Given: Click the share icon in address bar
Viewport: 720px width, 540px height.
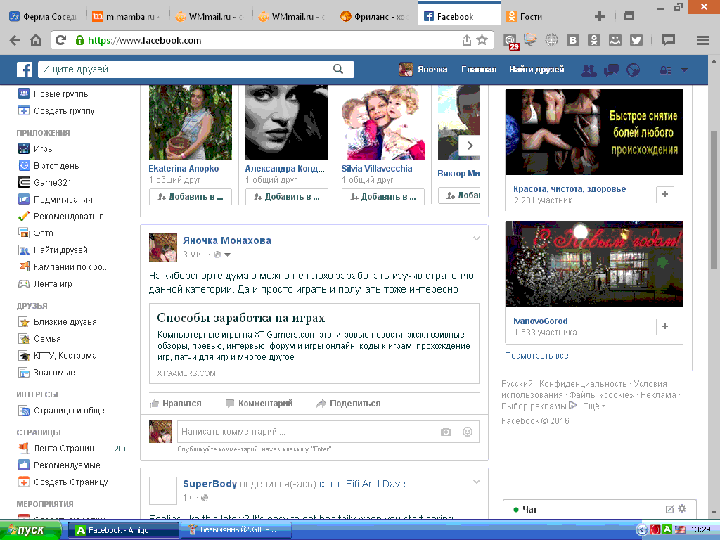Looking at the screenshot, I should click(x=467, y=40).
